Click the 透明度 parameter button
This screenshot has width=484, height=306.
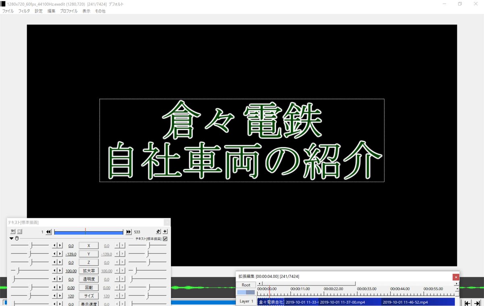(89, 279)
